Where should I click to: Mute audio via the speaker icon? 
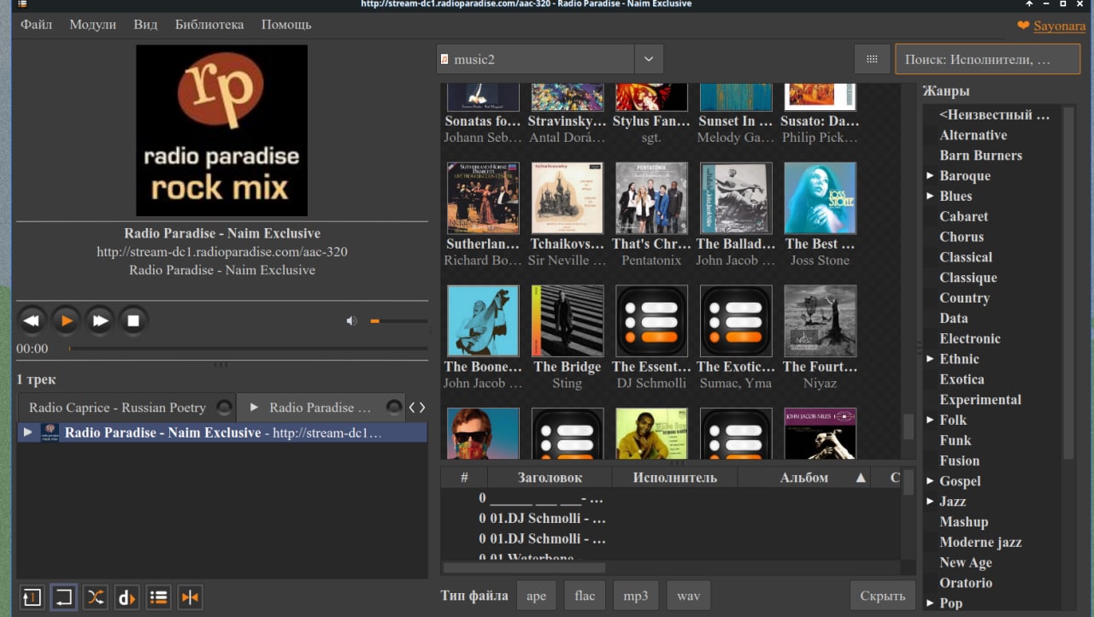pyautogui.click(x=351, y=321)
